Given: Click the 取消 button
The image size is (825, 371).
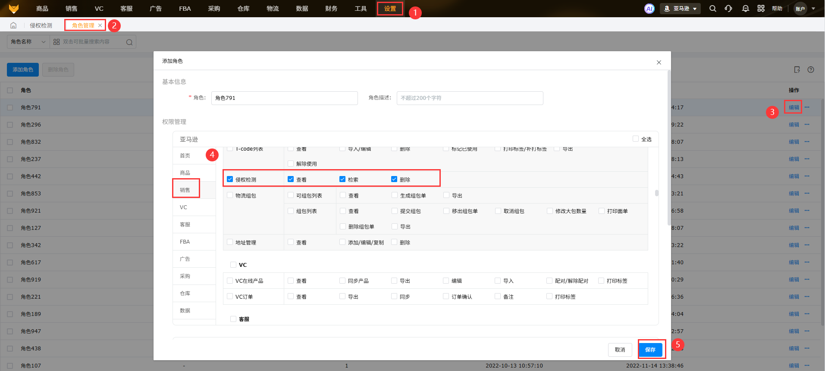Looking at the screenshot, I should click(620, 349).
